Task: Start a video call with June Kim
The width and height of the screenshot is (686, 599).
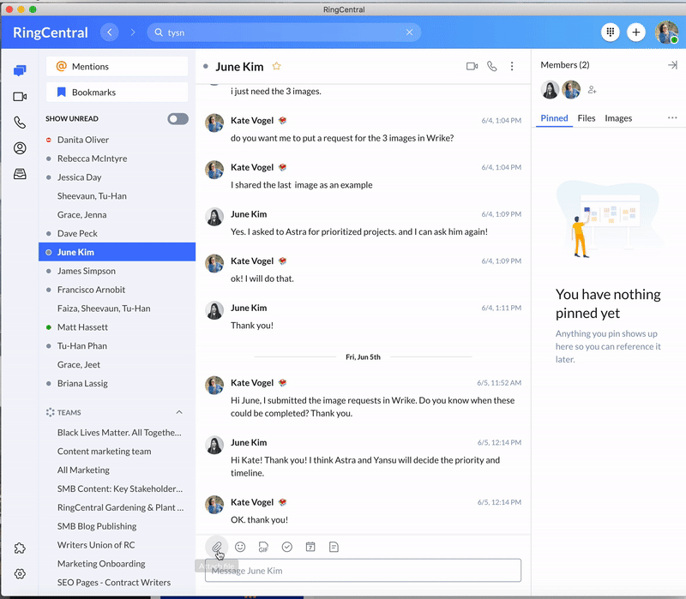Action: click(471, 65)
